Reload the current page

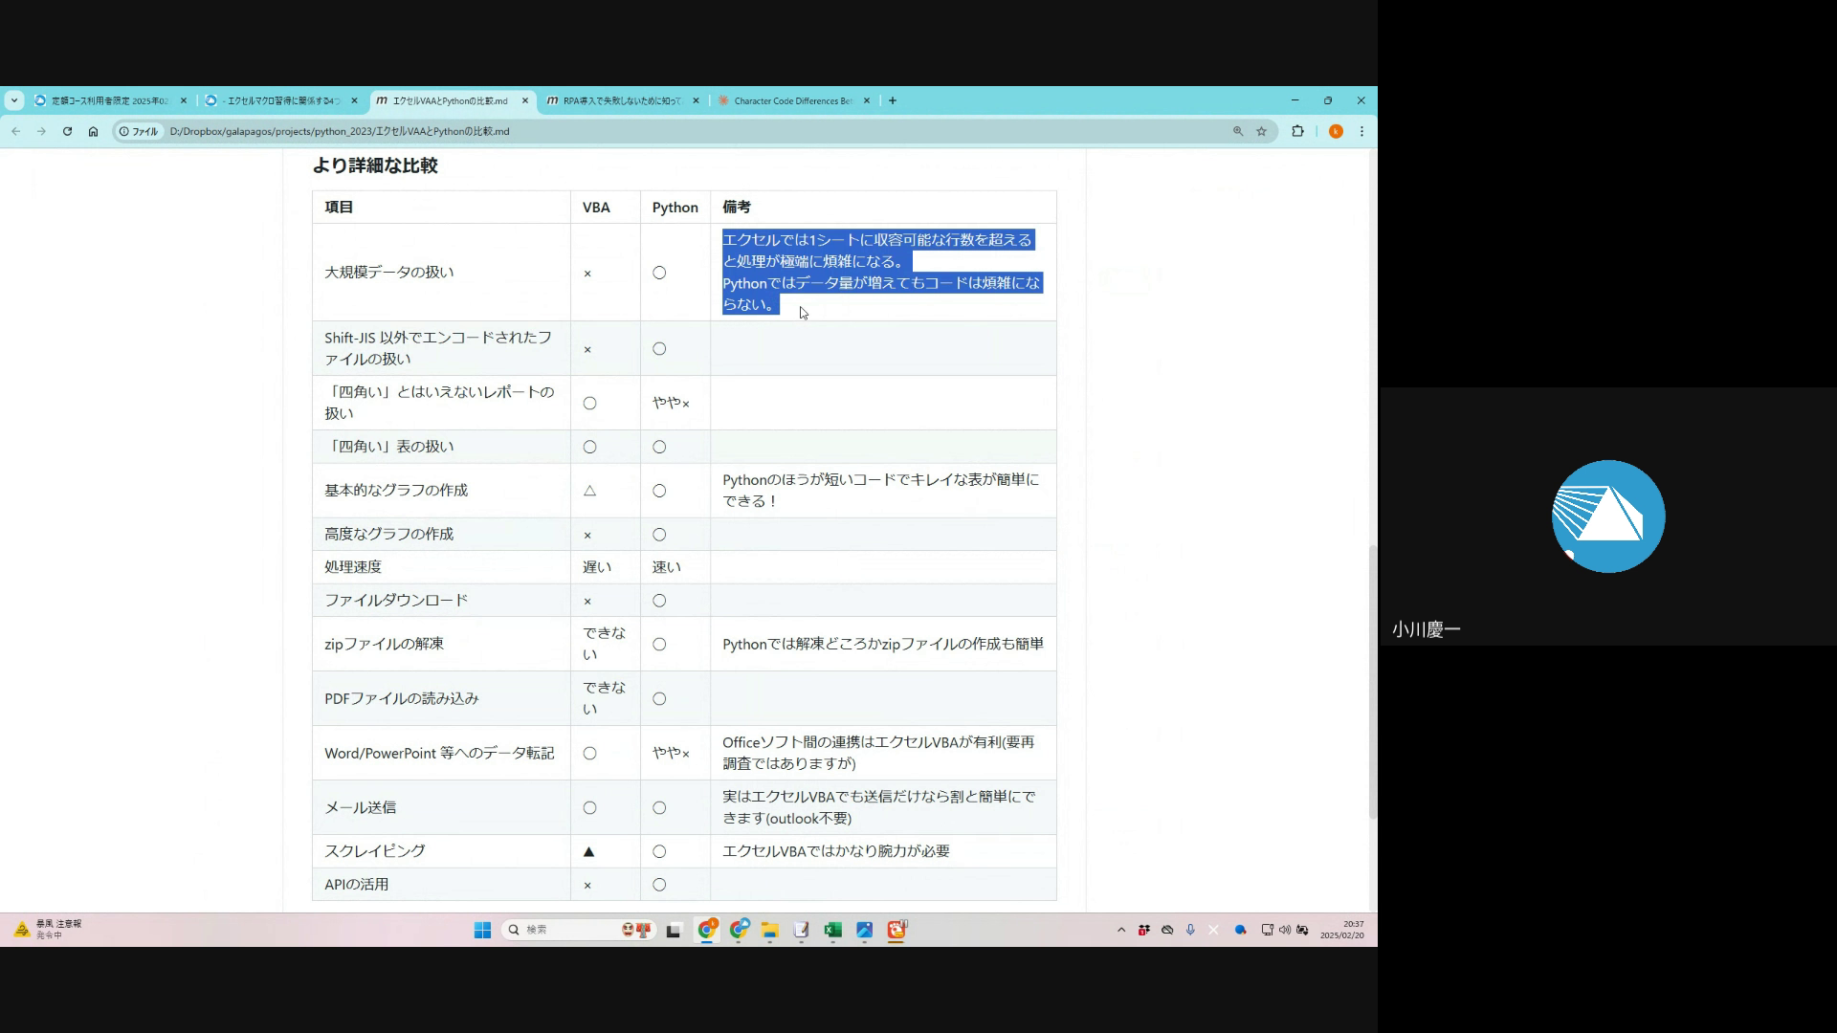tap(67, 132)
